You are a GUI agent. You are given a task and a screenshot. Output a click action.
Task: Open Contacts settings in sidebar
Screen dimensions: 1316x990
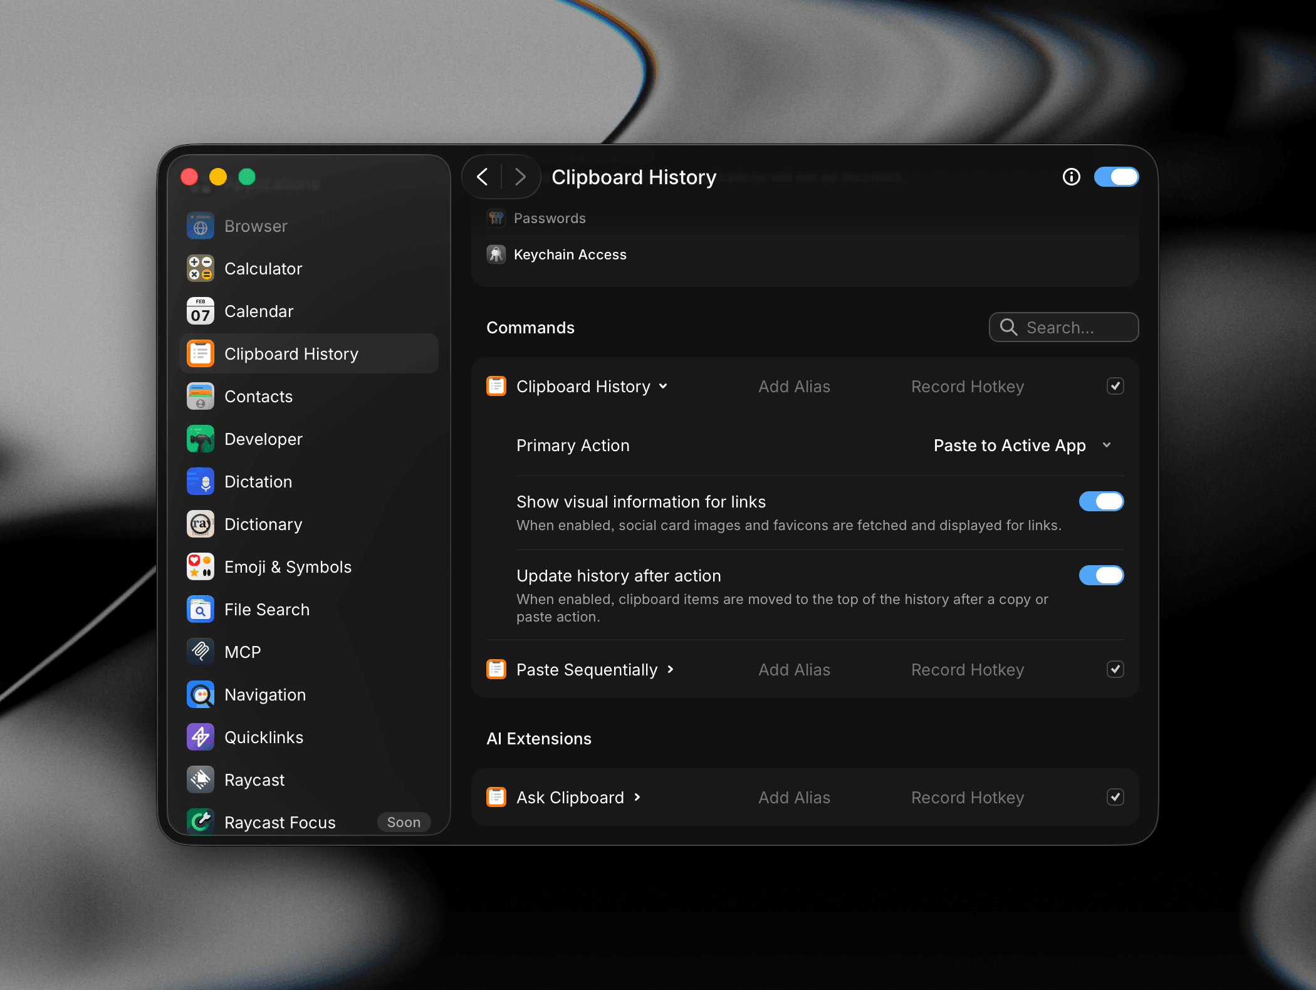[309, 397]
